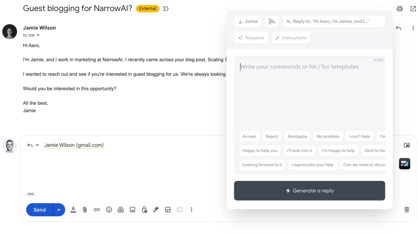The image size is (418, 234).
Task: Insert a link
Action: point(97,210)
